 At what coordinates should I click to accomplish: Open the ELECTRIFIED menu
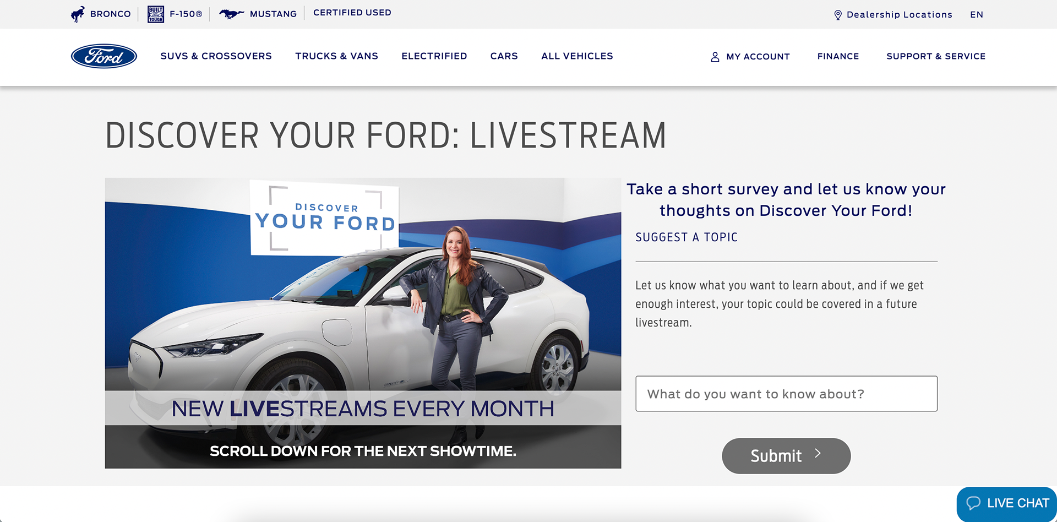(434, 56)
